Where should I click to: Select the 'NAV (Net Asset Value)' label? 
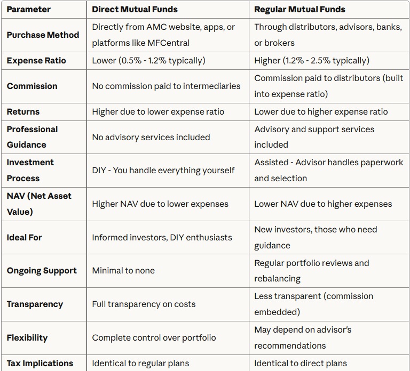[x=39, y=204]
